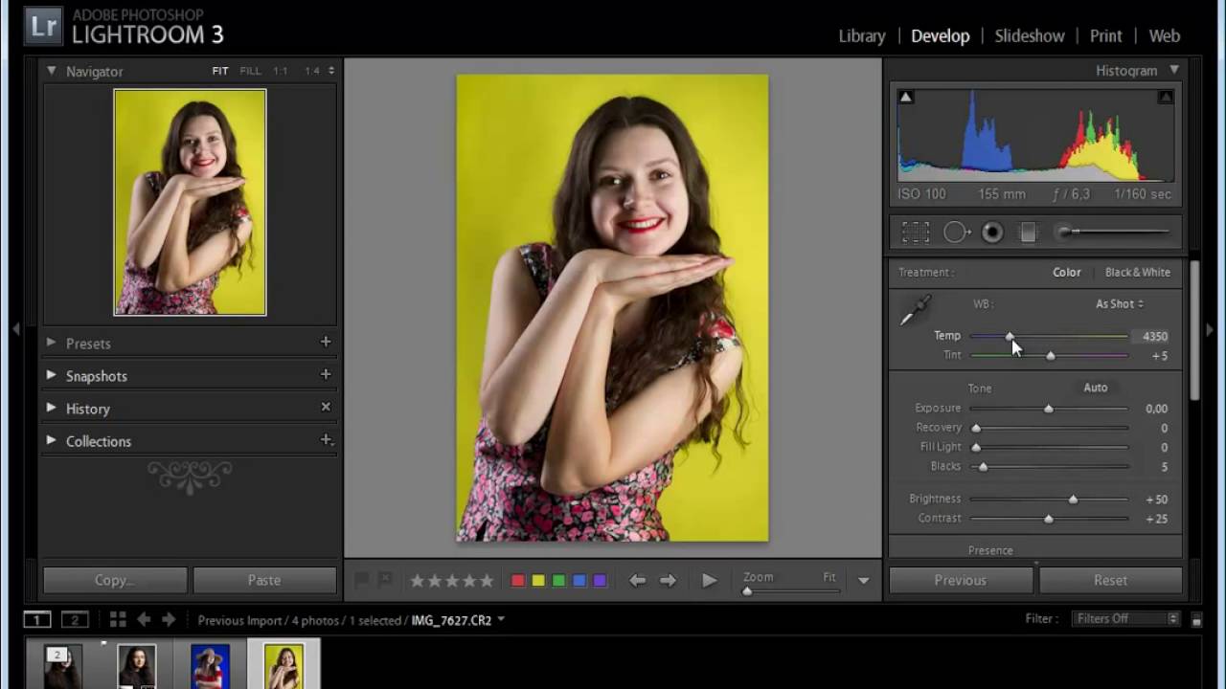Choose the Red Eye Correction tool
1226x689 pixels.
coord(992,233)
